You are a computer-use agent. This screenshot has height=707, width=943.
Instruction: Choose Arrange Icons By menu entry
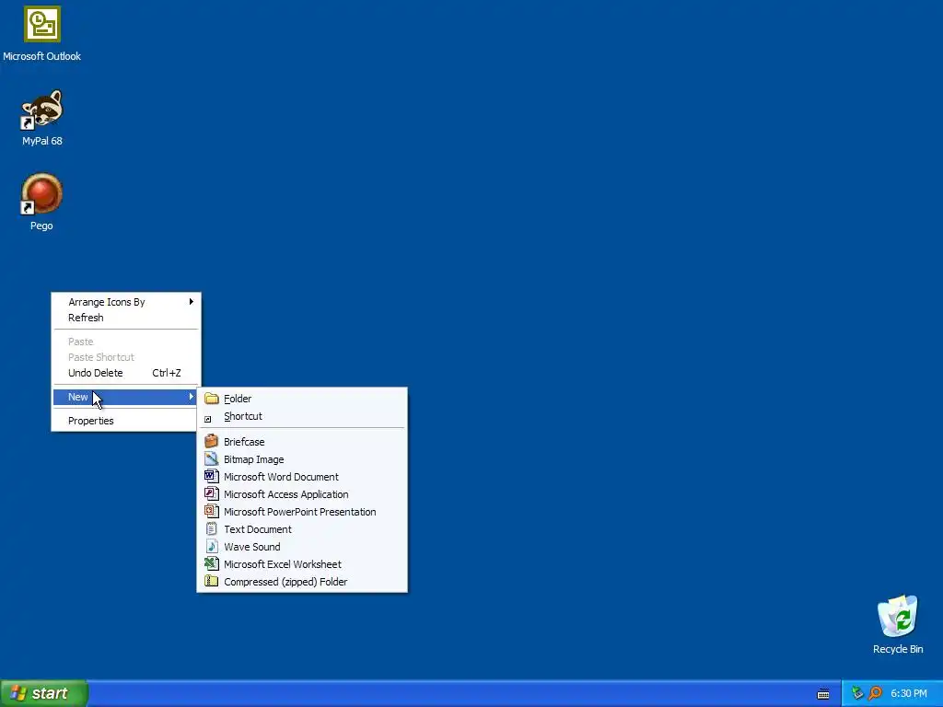tap(127, 302)
